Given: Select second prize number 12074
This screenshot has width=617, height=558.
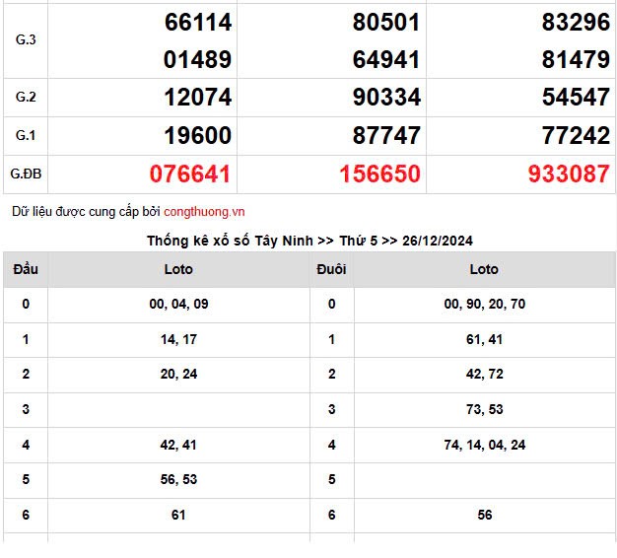Looking at the screenshot, I should (198, 98).
